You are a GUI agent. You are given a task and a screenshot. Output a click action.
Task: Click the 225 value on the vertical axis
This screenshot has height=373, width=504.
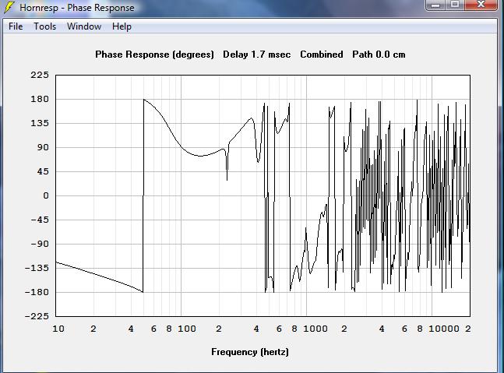(40, 75)
